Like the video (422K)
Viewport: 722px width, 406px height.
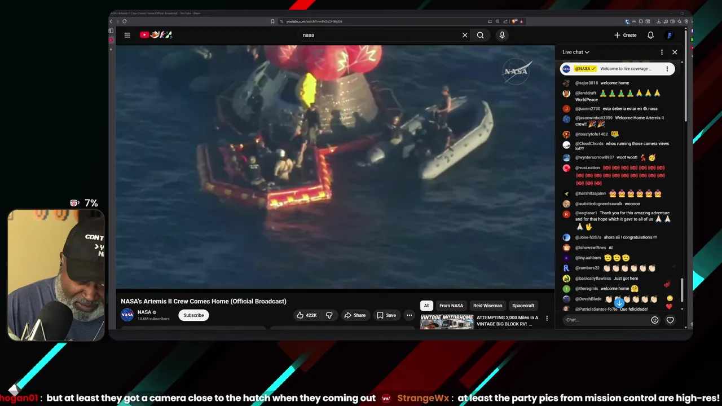(306, 315)
